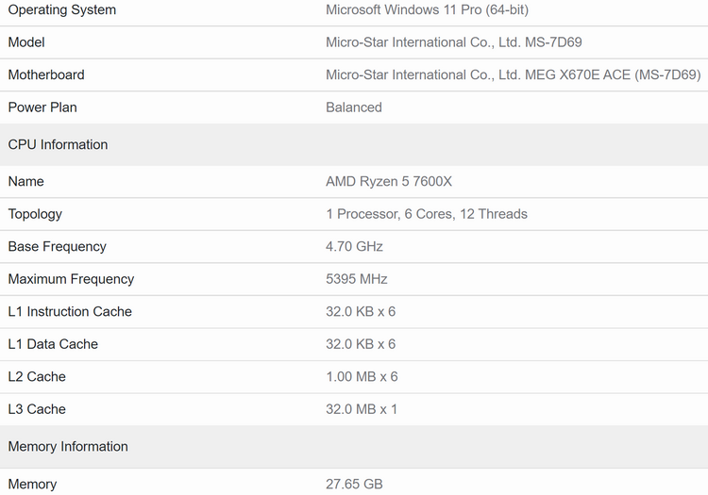
Task: Click the 32.0 MB x 1 L3 value
Action: click(x=362, y=409)
